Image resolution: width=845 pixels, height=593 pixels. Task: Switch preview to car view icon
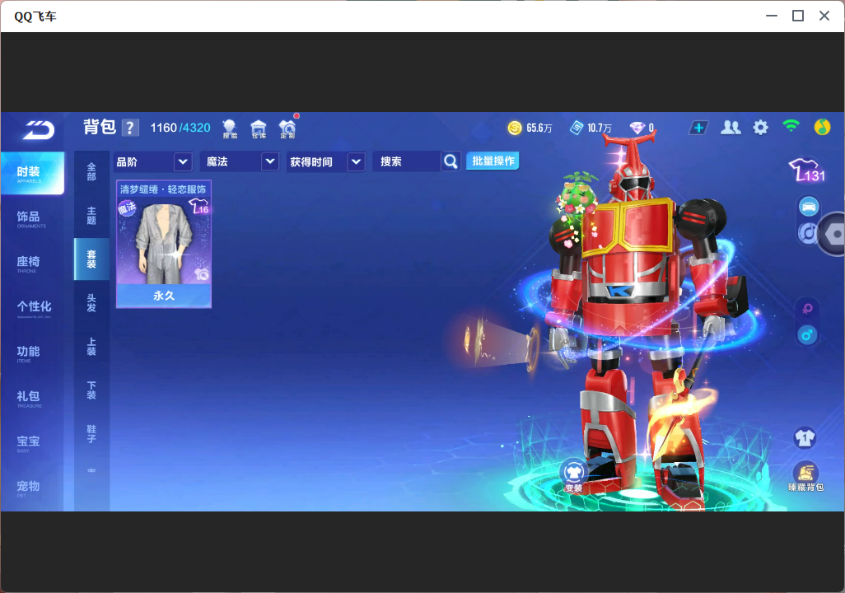(x=809, y=207)
